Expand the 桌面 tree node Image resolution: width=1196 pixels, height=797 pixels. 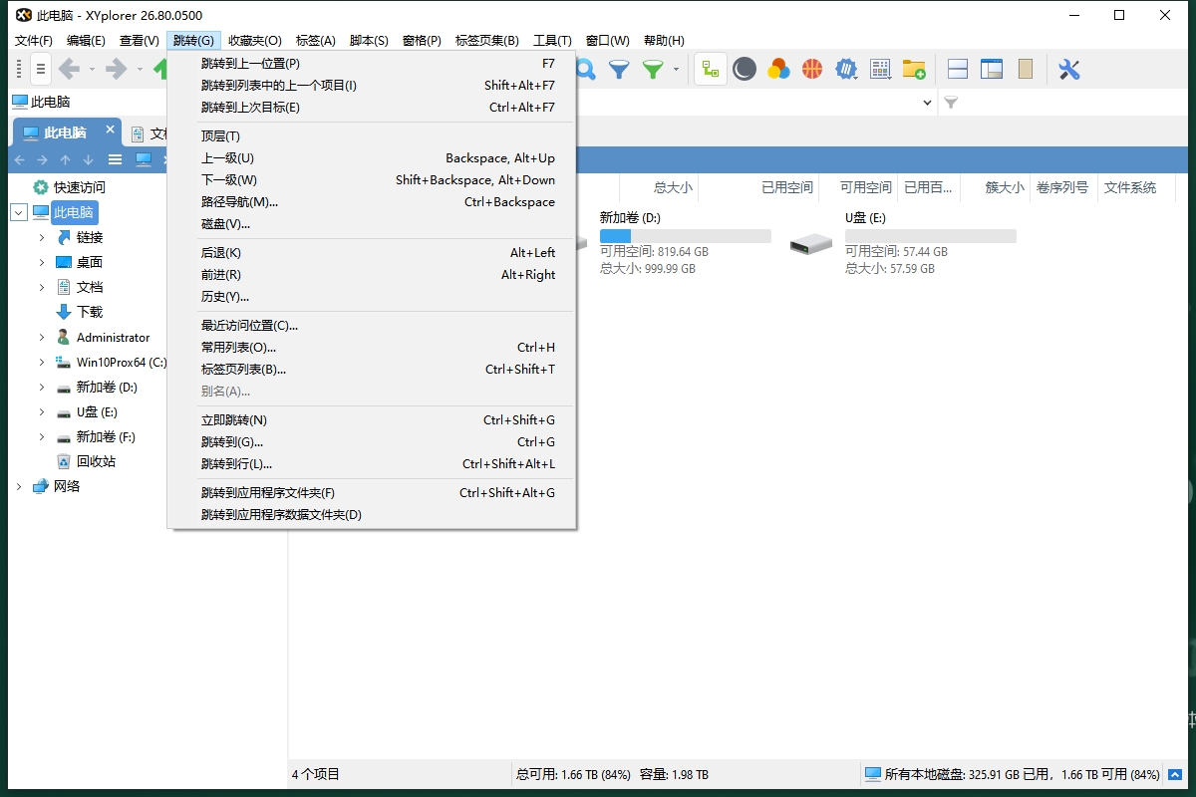point(42,262)
